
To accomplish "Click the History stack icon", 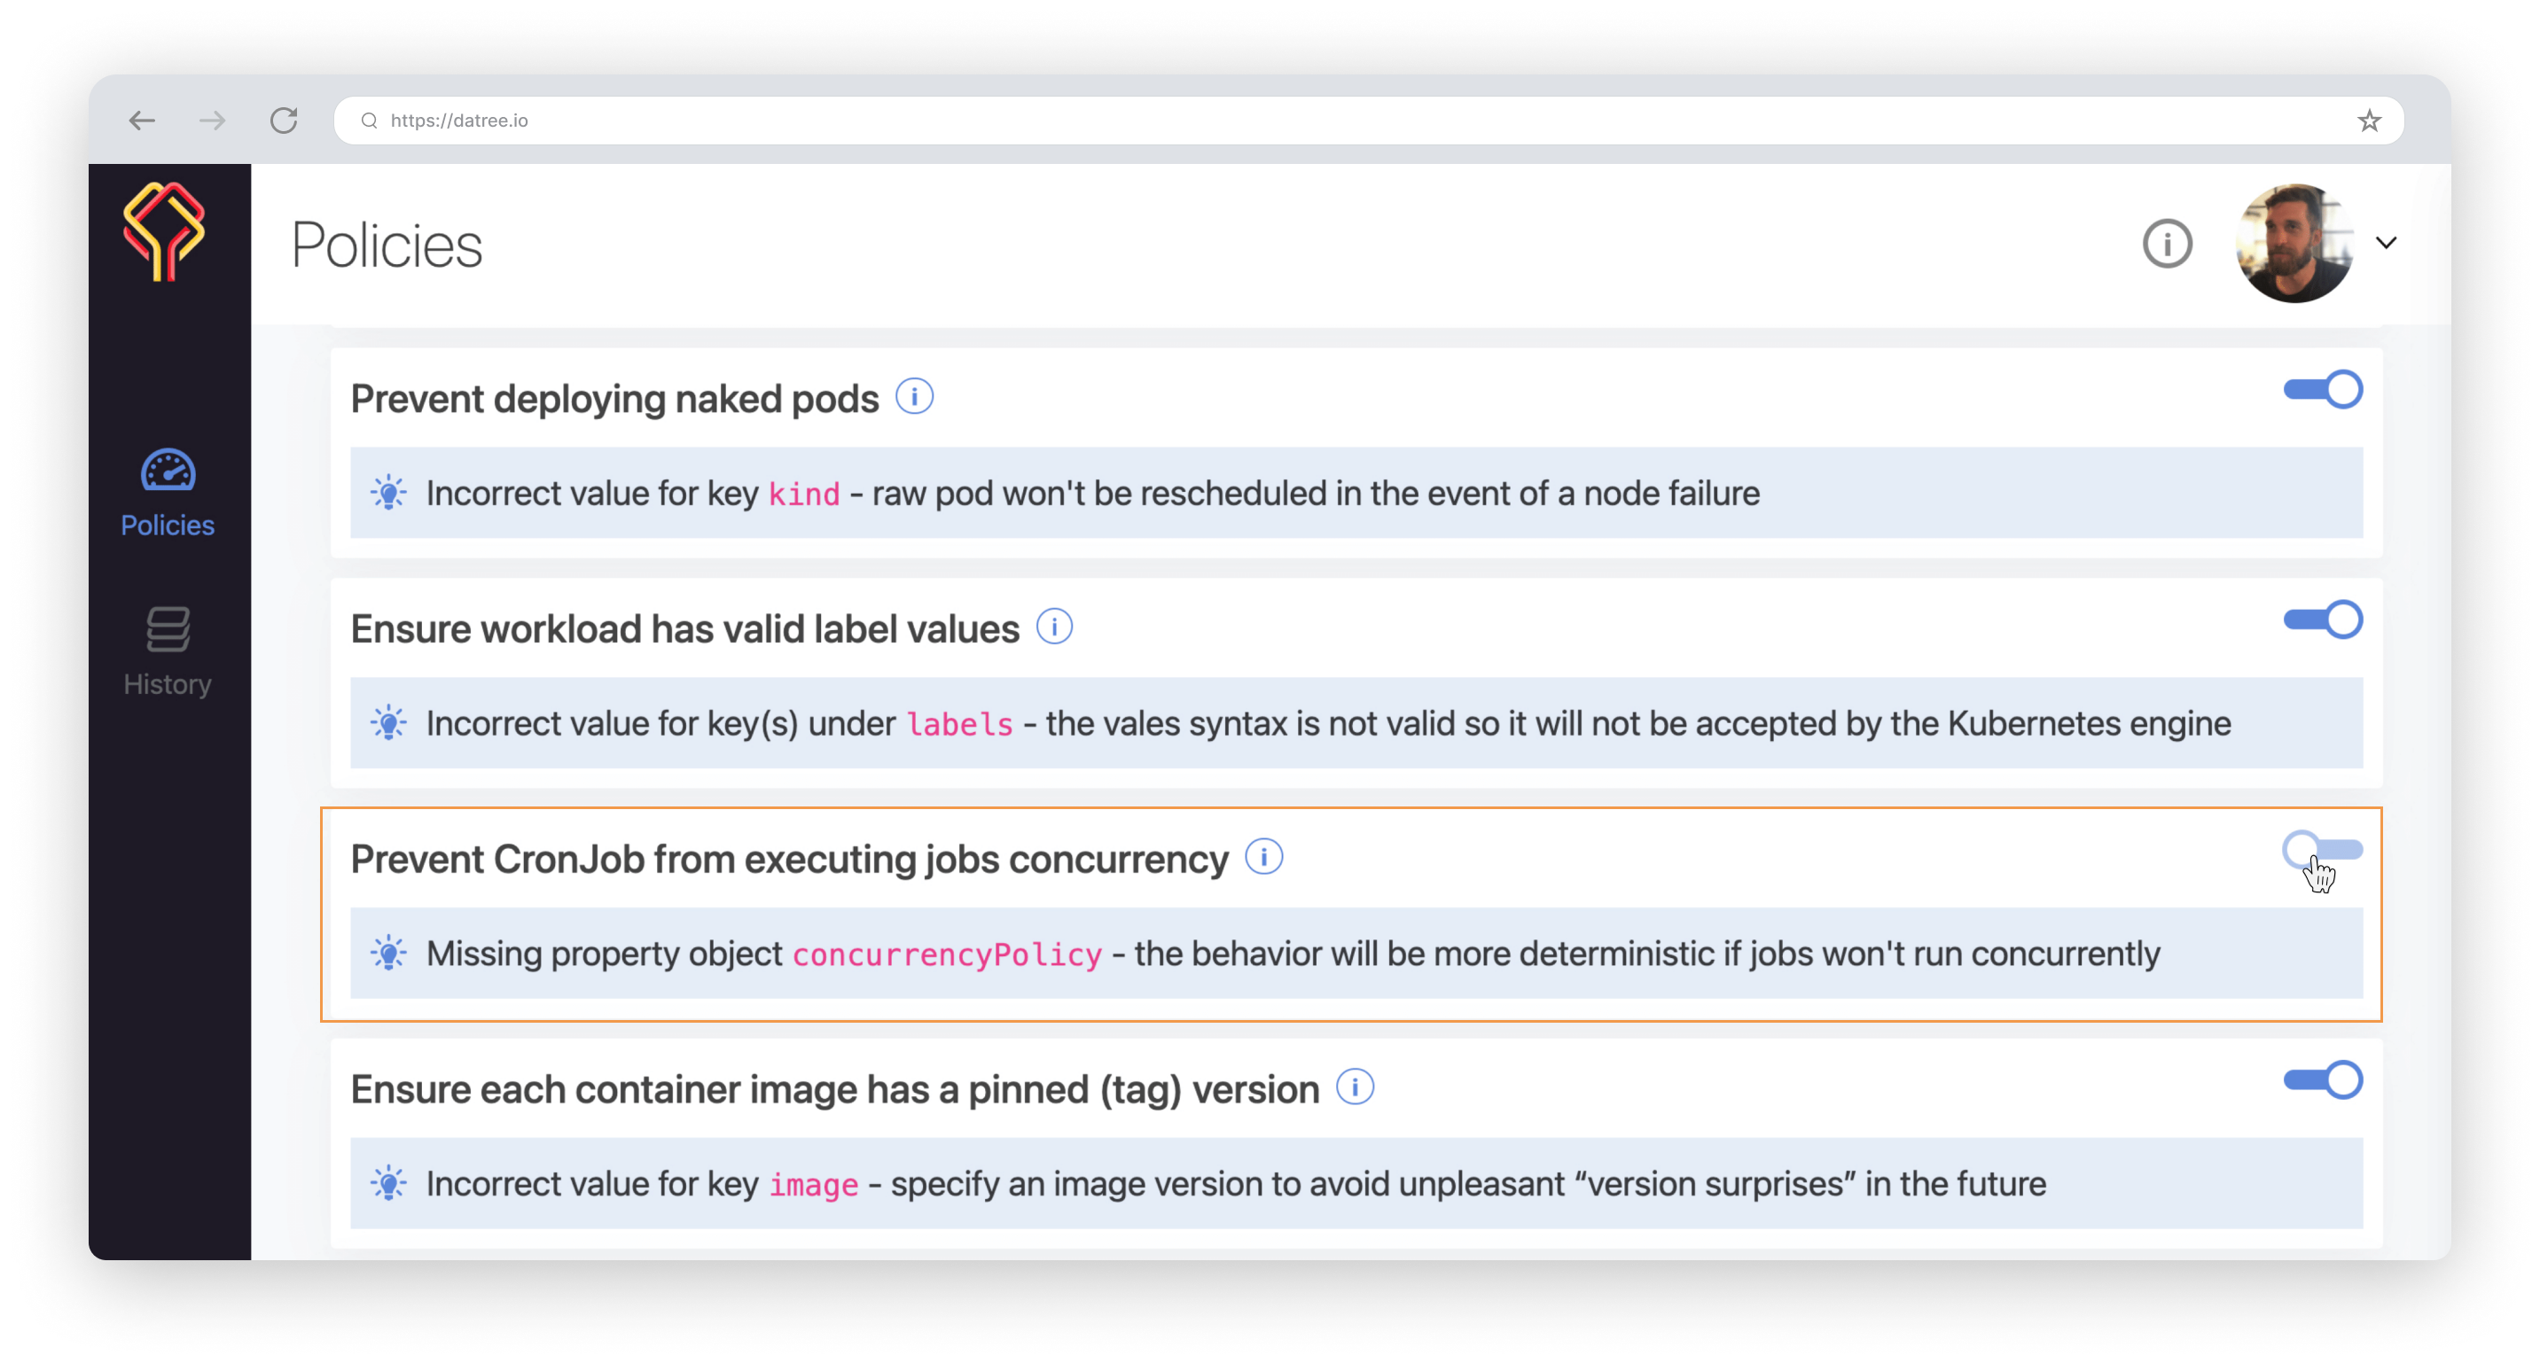I will [x=168, y=629].
